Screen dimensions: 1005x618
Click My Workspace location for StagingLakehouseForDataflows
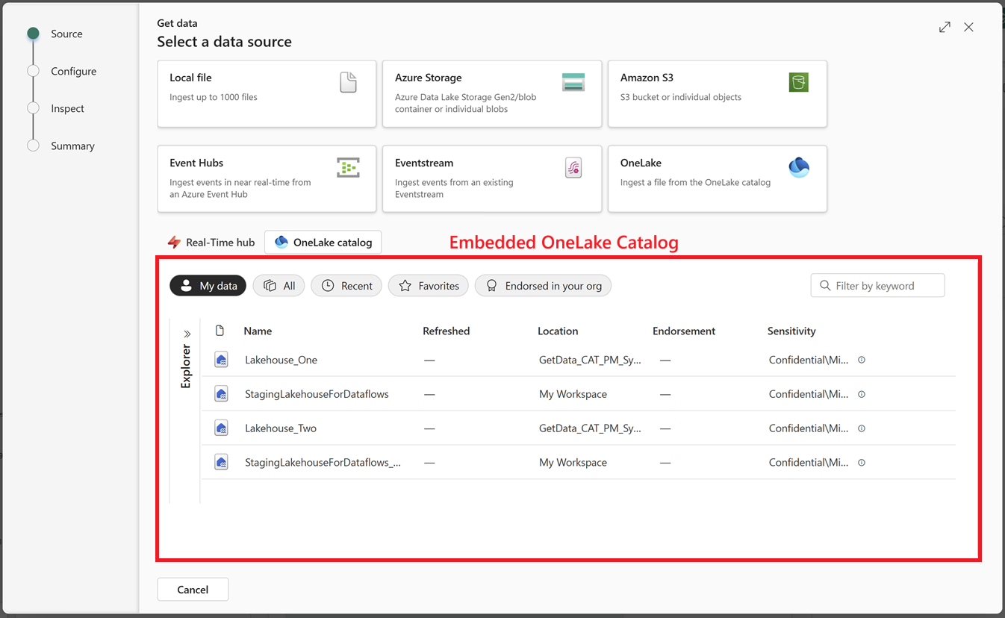click(x=573, y=394)
